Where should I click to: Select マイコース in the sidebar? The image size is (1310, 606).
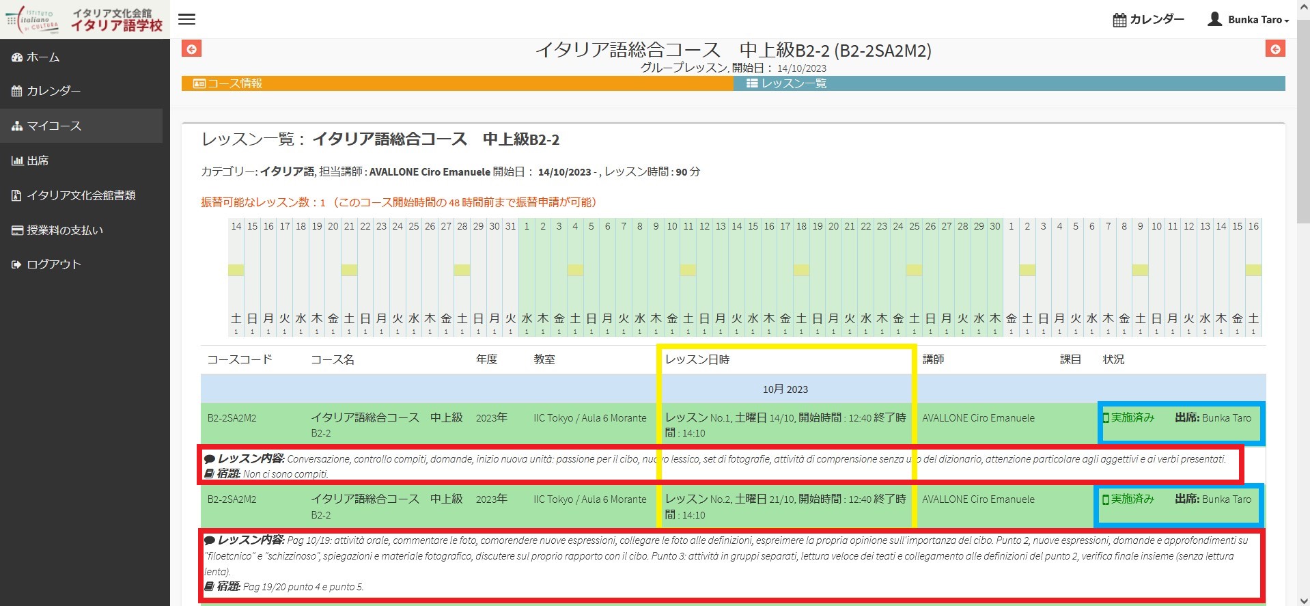coord(53,126)
